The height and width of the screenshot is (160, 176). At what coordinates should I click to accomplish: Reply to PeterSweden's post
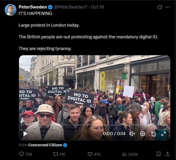22,154
